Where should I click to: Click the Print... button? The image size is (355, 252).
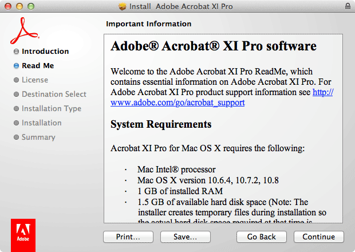(128, 237)
